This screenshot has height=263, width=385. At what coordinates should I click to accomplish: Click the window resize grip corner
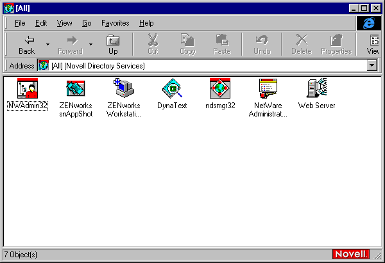coord(377,255)
